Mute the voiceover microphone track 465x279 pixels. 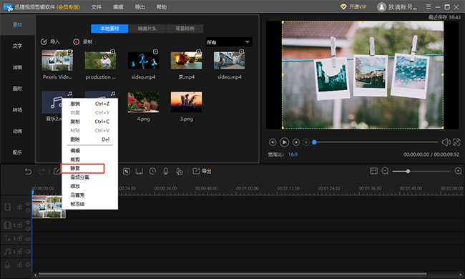point(28,265)
